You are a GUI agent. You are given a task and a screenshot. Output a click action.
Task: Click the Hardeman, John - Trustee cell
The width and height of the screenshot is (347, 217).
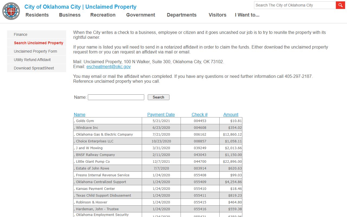coord(108,209)
